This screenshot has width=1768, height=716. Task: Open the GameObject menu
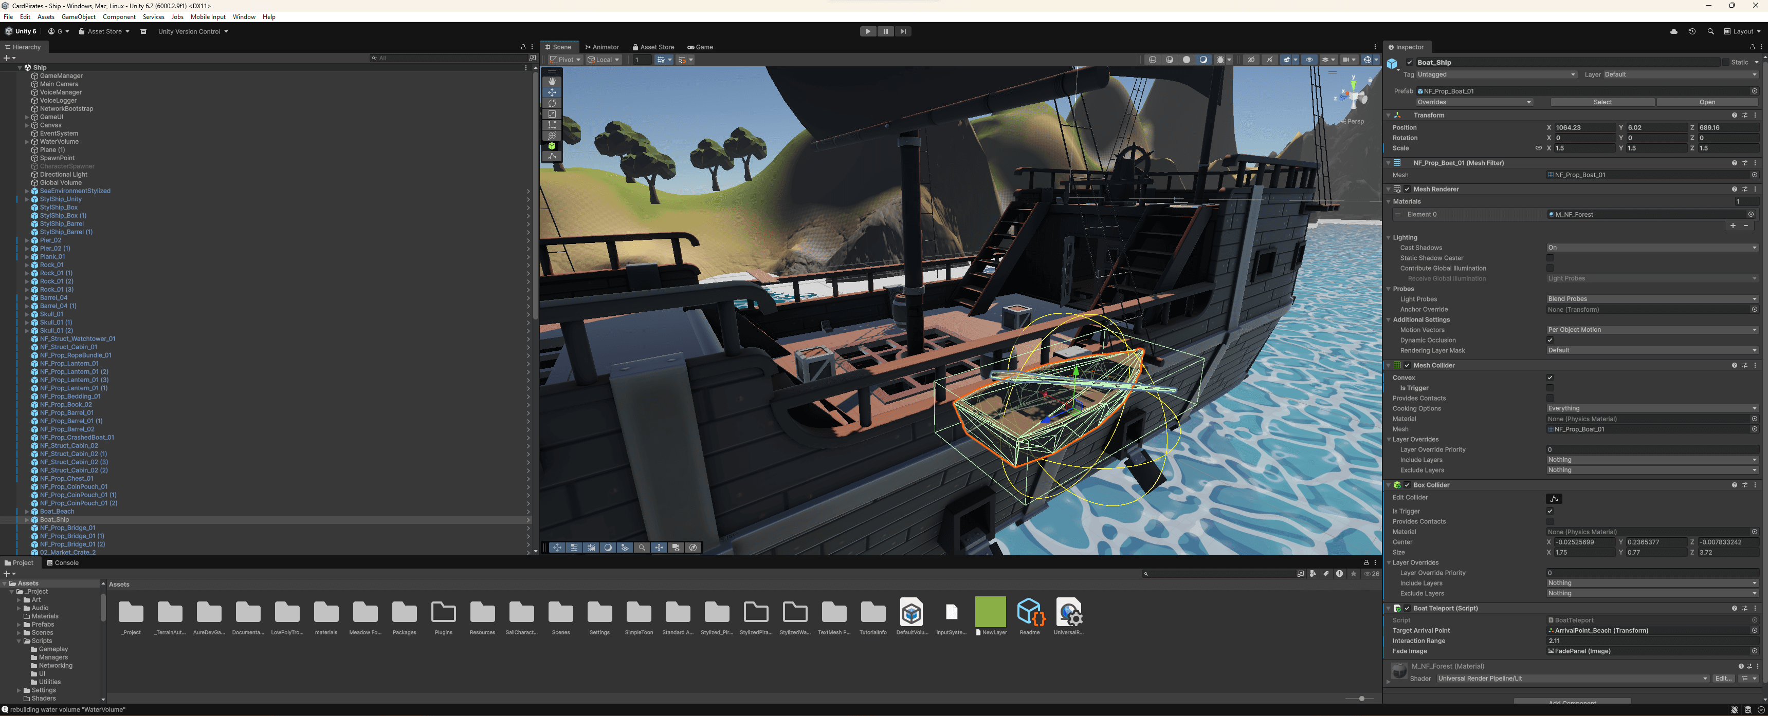point(79,16)
